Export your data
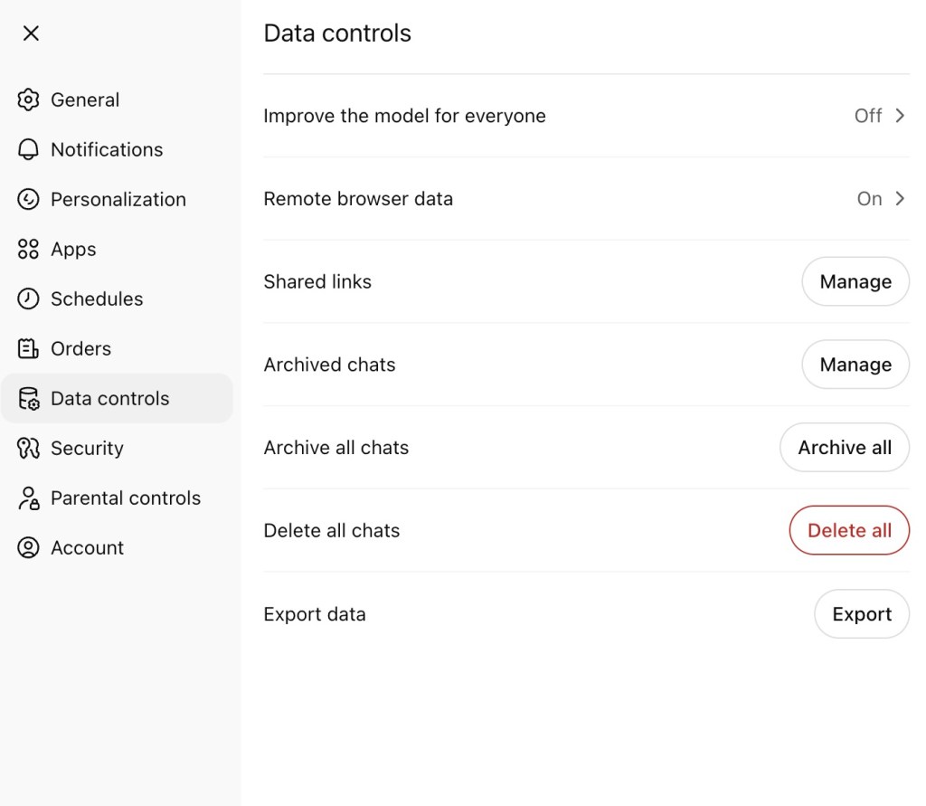 pos(861,614)
